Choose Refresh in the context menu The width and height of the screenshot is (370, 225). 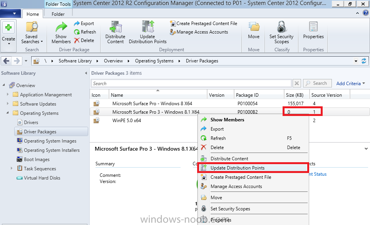coord(253,138)
